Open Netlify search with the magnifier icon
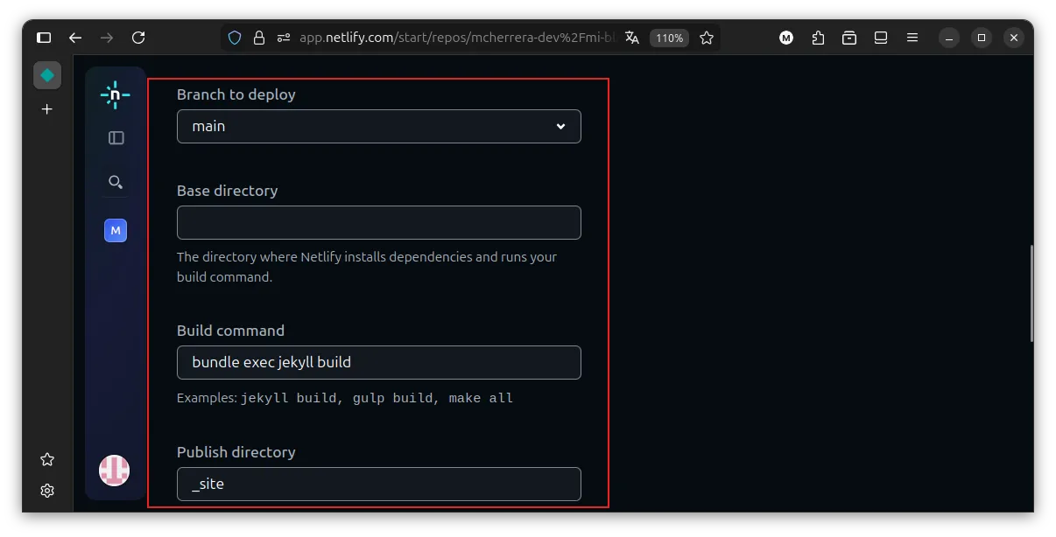Image resolution: width=1056 pixels, height=537 pixels. point(116,182)
